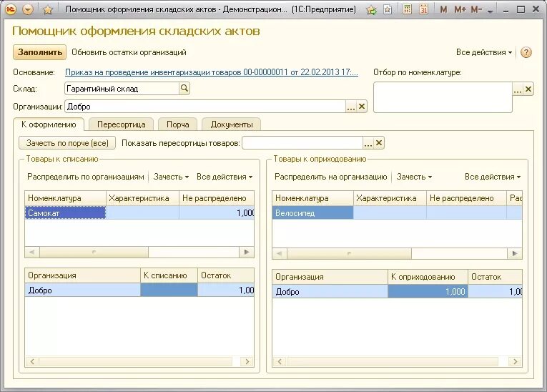Switch to Документы tab
The height and width of the screenshot is (392, 547).
(x=231, y=124)
